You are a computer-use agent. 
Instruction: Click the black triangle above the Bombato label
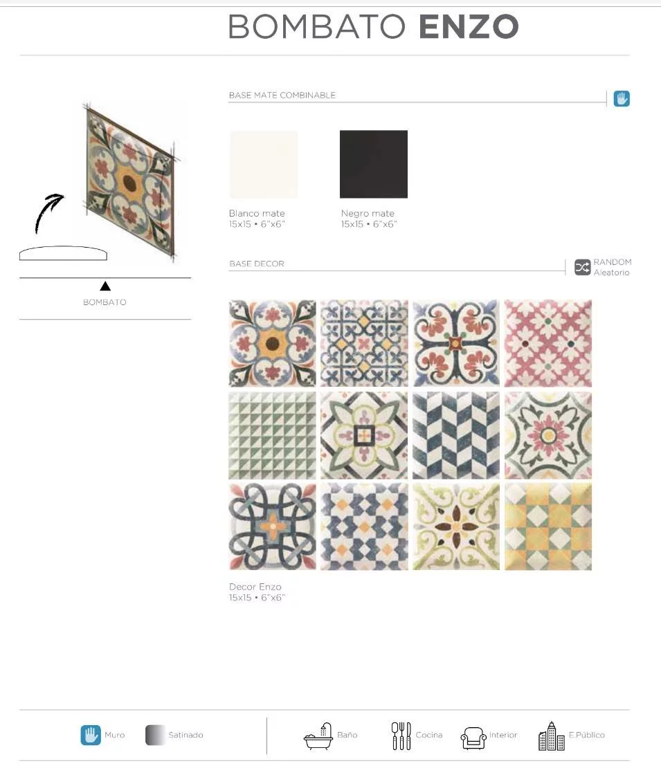105,286
